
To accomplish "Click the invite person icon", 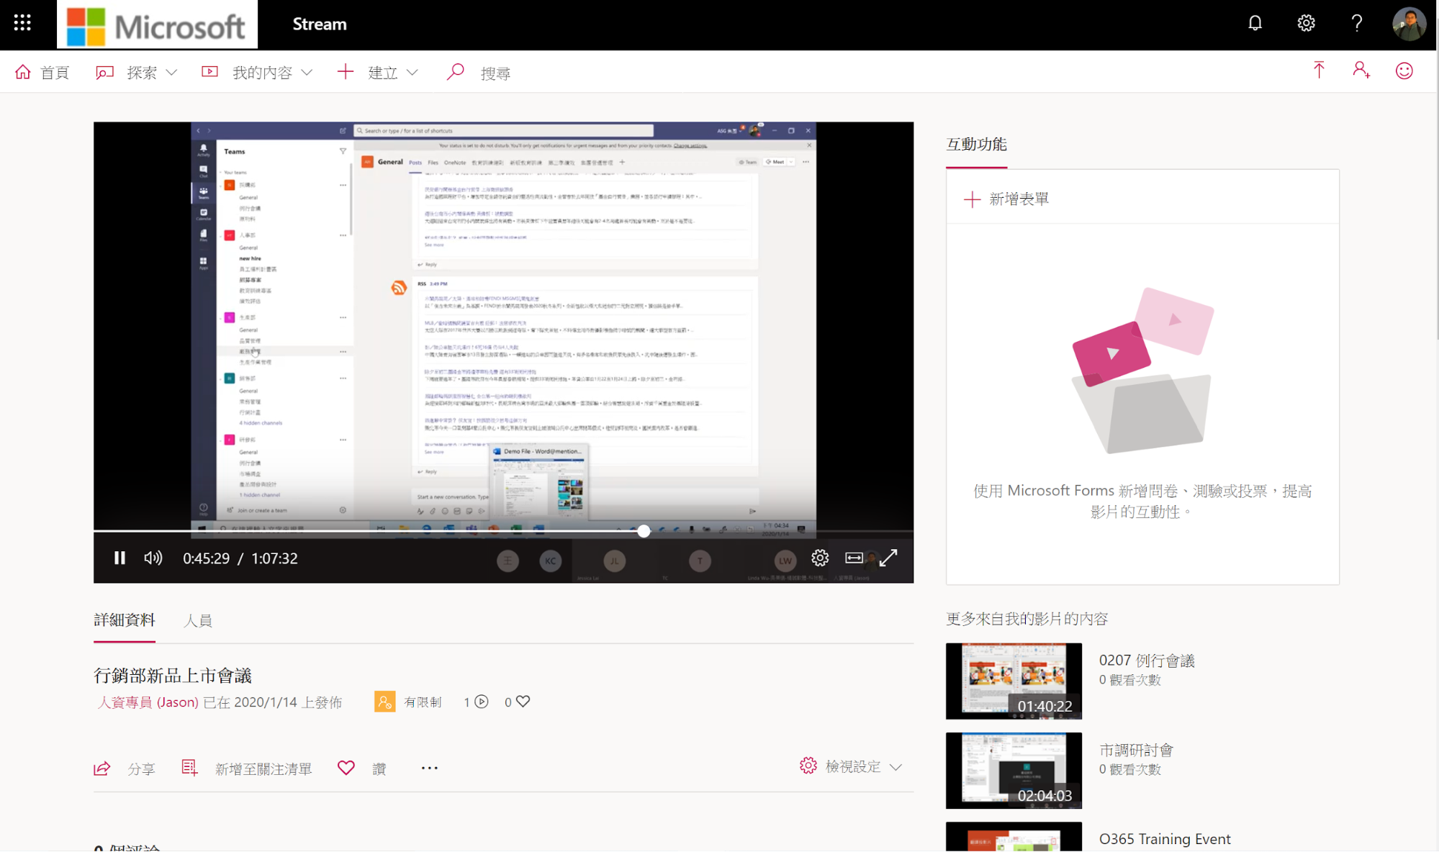I will (1361, 71).
